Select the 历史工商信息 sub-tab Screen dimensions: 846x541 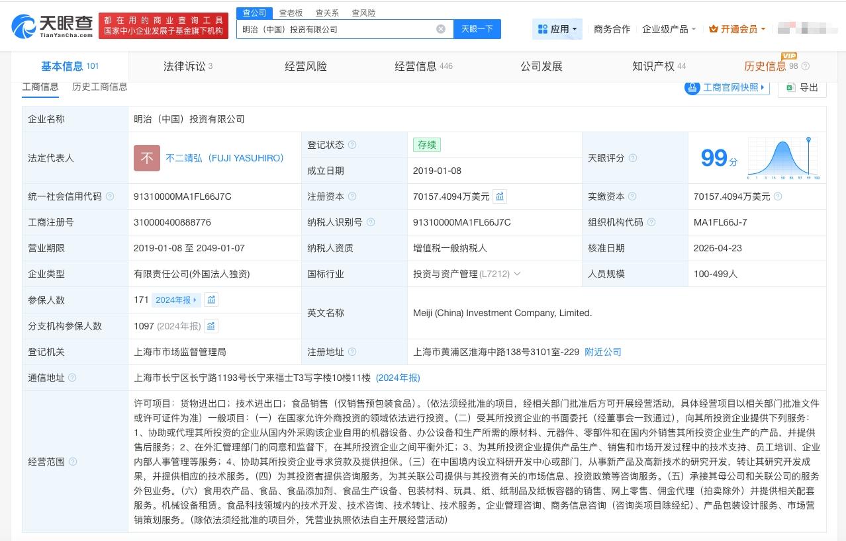tap(99, 87)
